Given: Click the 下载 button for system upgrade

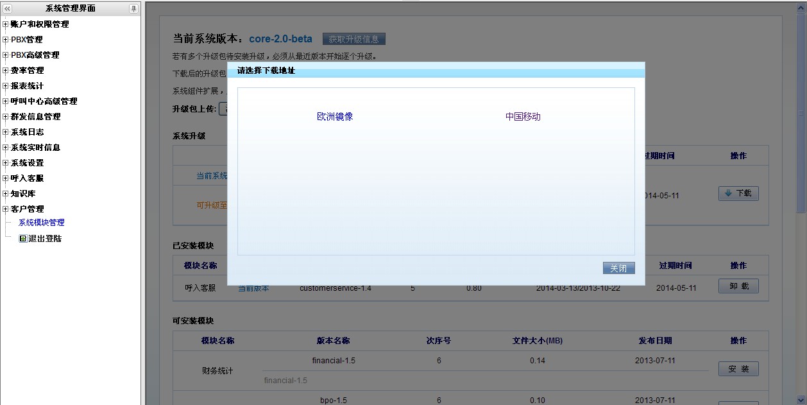Looking at the screenshot, I should (x=738, y=193).
